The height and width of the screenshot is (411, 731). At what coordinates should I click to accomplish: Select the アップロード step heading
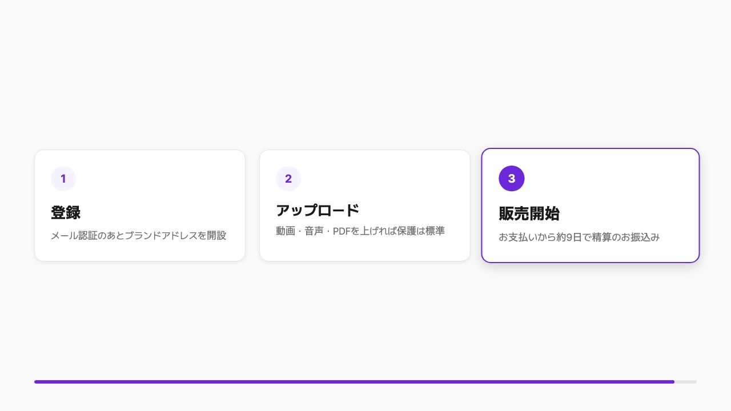pyautogui.click(x=318, y=210)
